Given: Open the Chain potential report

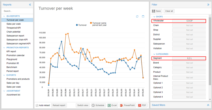Looking at the screenshot, I should [x=14, y=32].
